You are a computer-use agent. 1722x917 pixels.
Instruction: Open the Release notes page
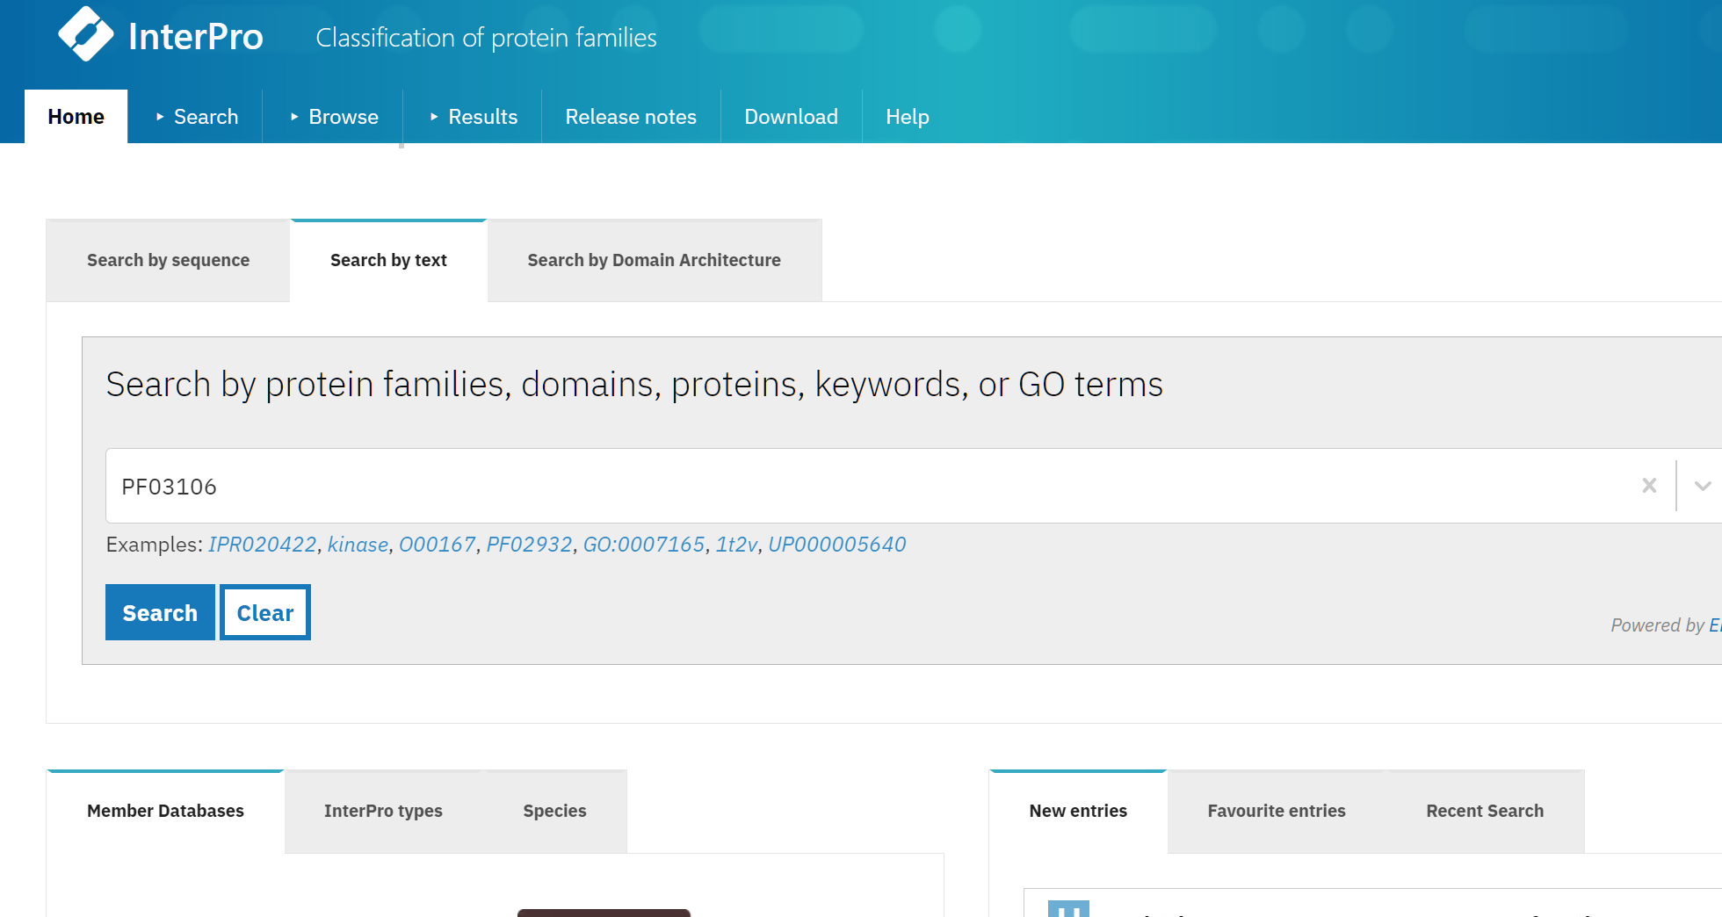click(631, 117)
